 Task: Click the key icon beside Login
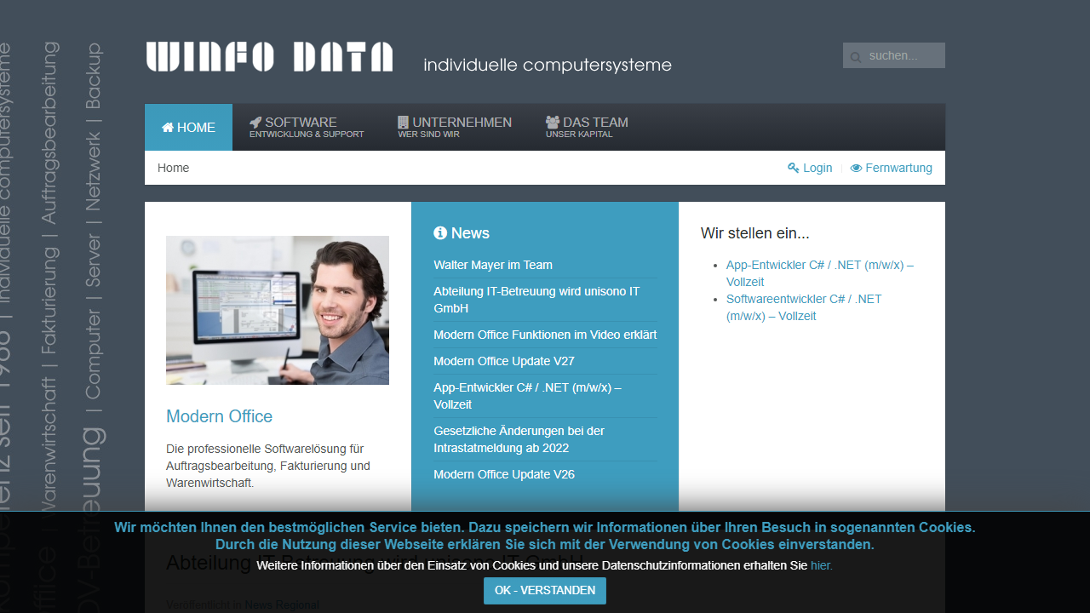click(x=794, y=168)
